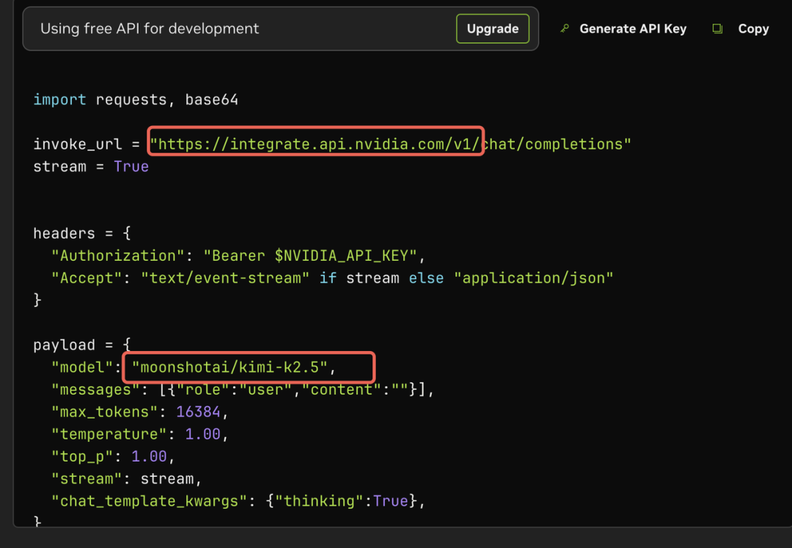Click the Copy text label
Screen dimensions: 792x548
tap(753, 29)
